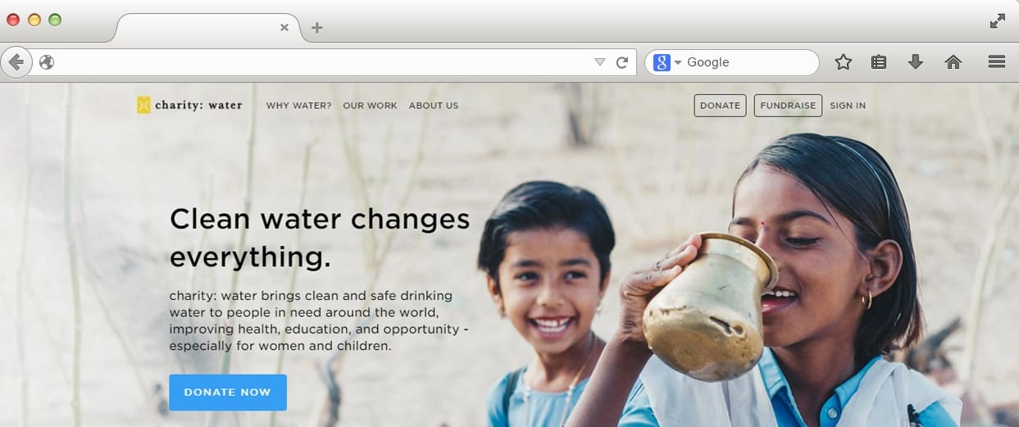Expand the URL history dropdown arrow

click(599, 62)
